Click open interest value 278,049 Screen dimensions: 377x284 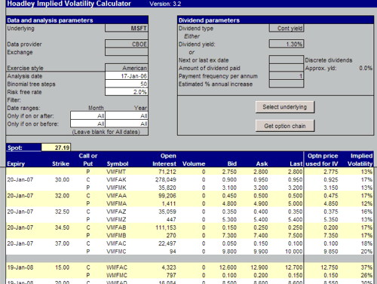click(166, 179)
